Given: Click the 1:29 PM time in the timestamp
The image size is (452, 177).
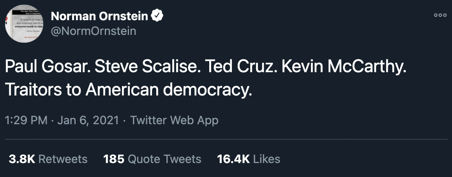Looking at the screenshot, I should click(x=26, y=120).
